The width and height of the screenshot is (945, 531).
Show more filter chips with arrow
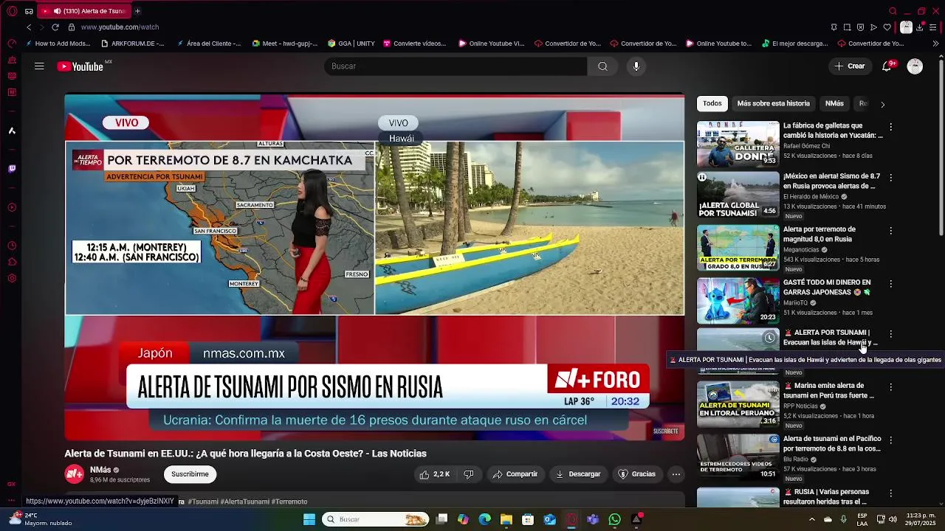click(882, 105)
